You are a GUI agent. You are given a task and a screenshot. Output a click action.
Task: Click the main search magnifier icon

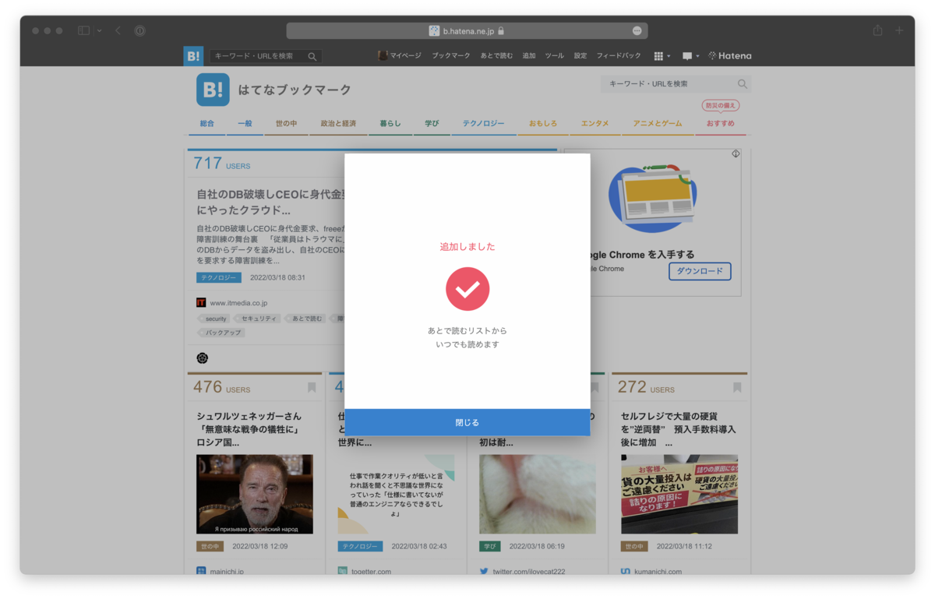pos(743,83)
